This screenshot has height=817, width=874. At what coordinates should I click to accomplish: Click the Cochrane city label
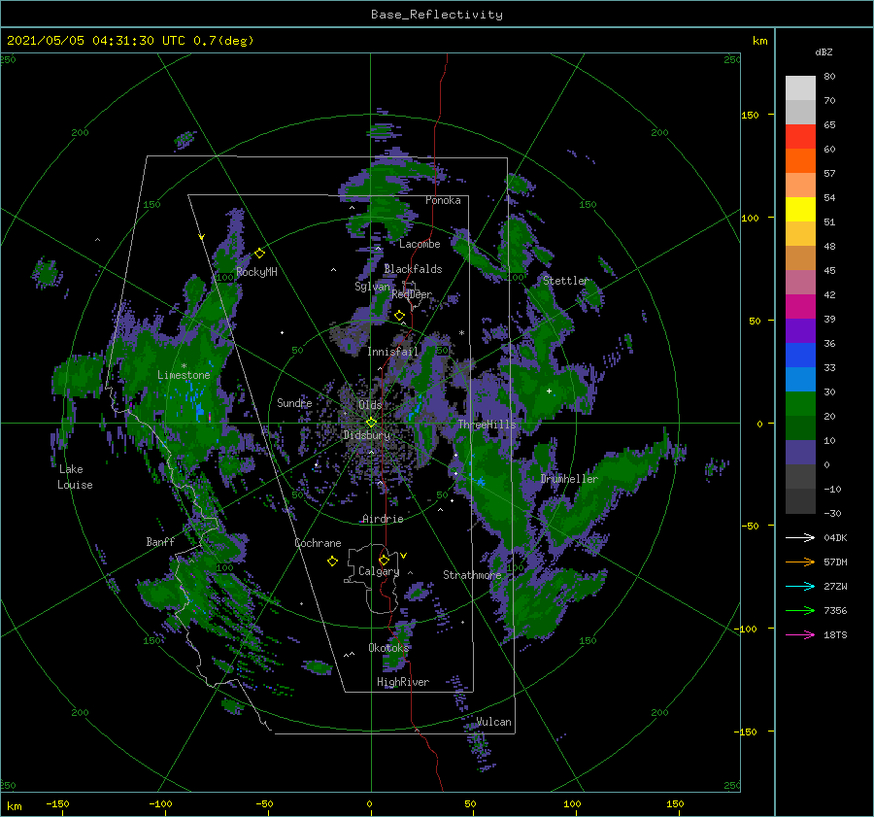(318, 543)
